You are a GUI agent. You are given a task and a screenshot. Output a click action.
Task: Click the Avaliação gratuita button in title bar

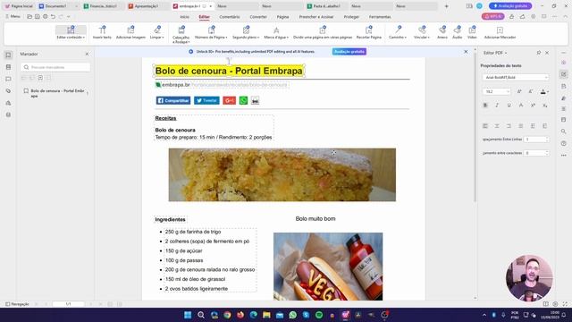tap(510, 6)
